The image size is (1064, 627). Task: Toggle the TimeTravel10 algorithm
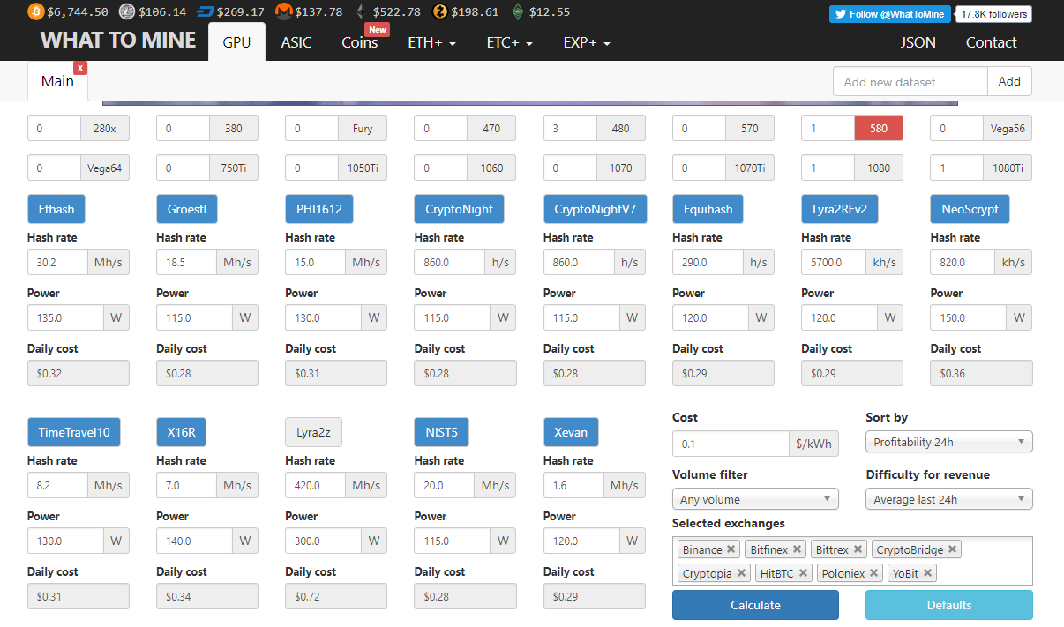coord(74,432)
